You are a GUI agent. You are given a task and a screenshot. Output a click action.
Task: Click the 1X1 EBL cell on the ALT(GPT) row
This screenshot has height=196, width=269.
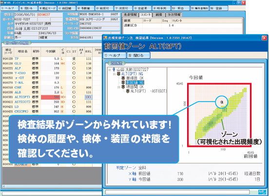tap(89, 97)
